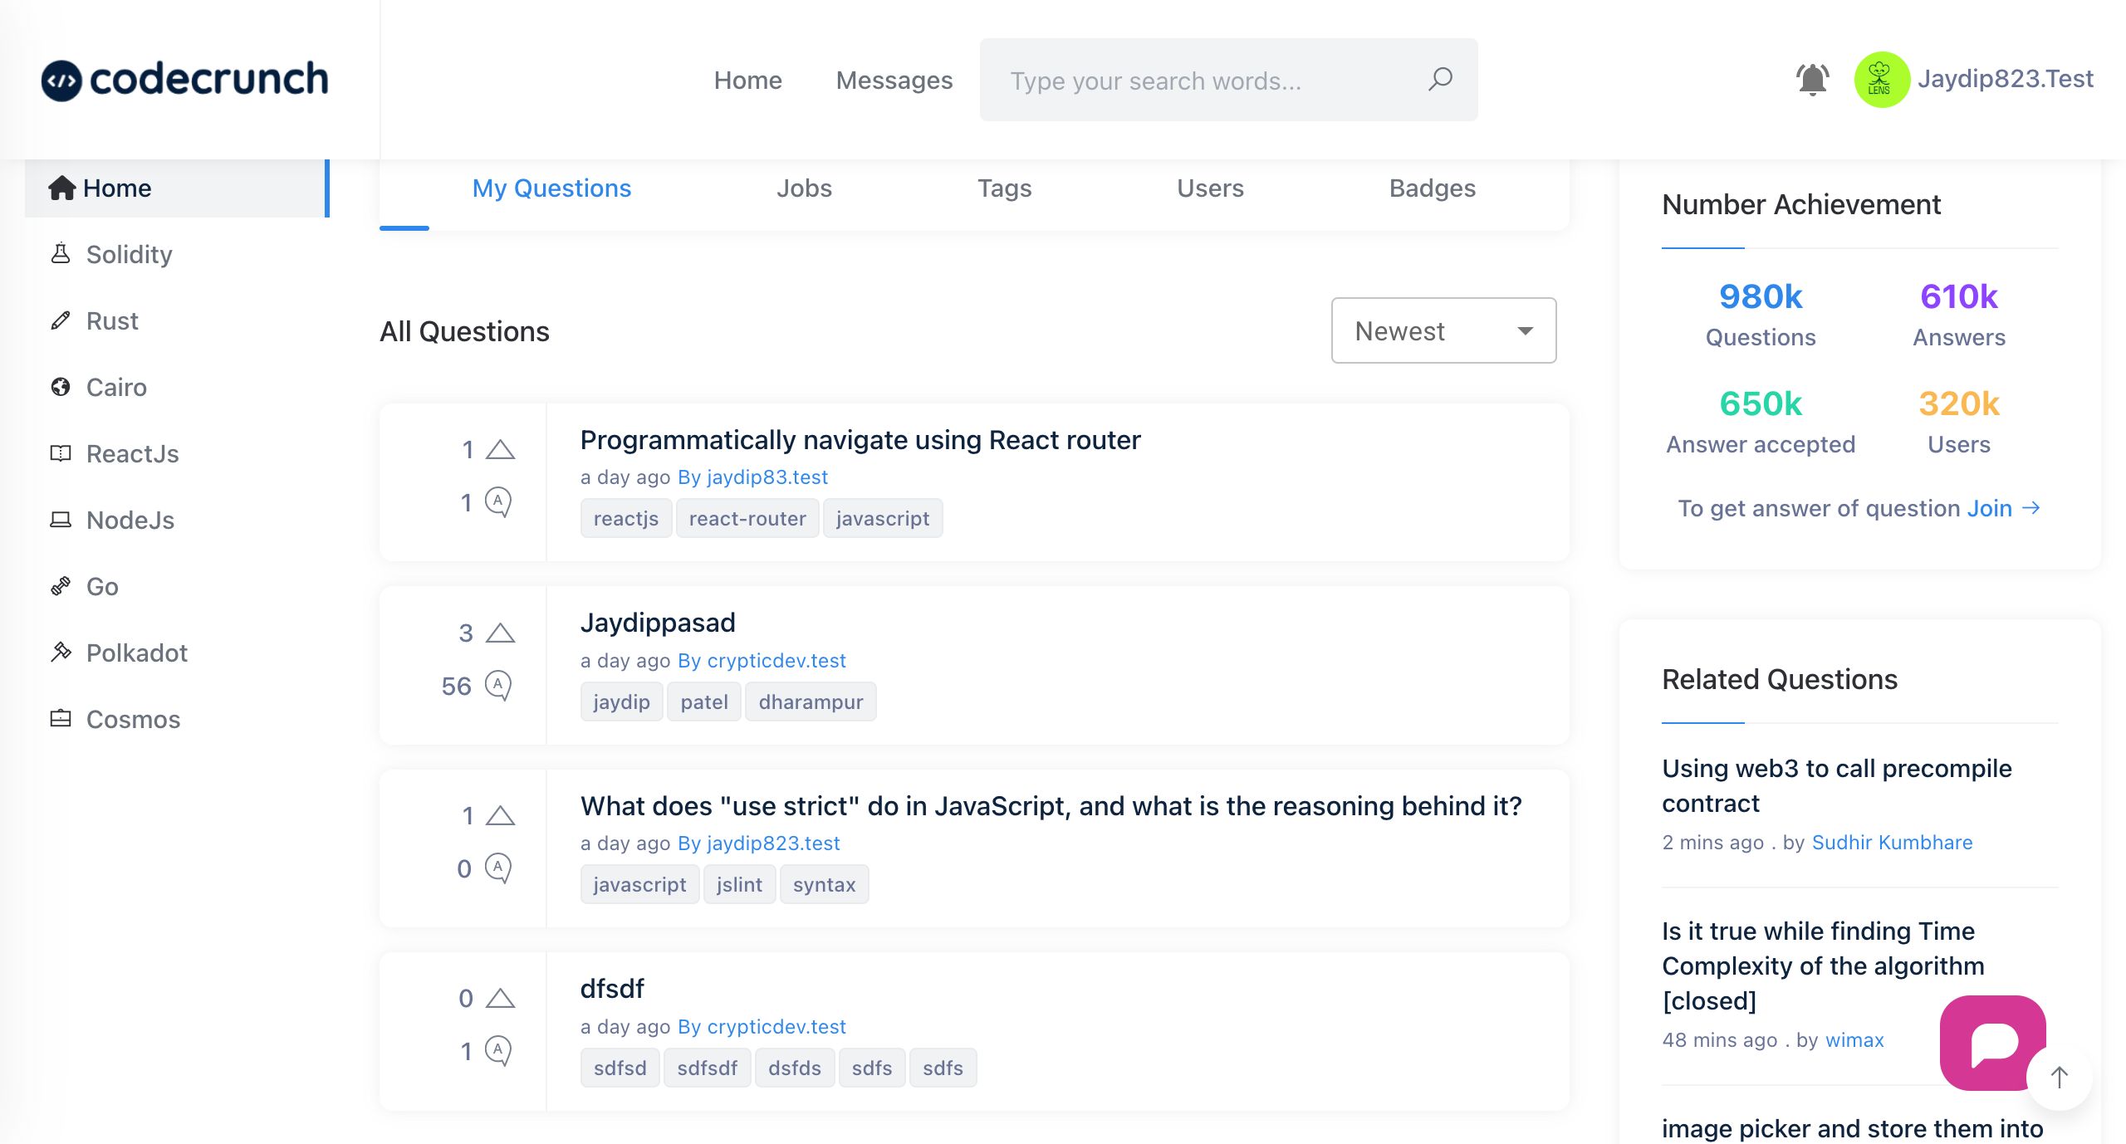Click the patel tag
The width and height of the screenshot is (2126, 1144).
704,702
